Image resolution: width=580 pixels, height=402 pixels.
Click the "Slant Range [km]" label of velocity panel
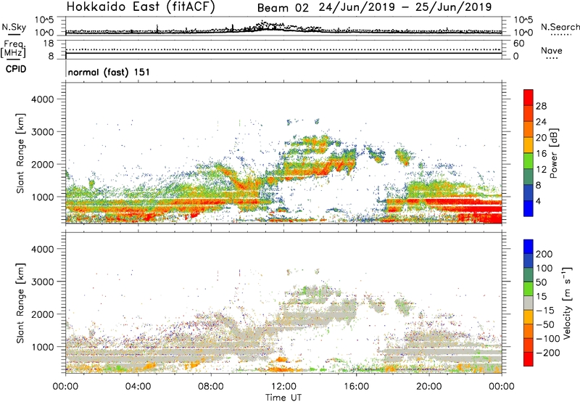pos(20,303)
